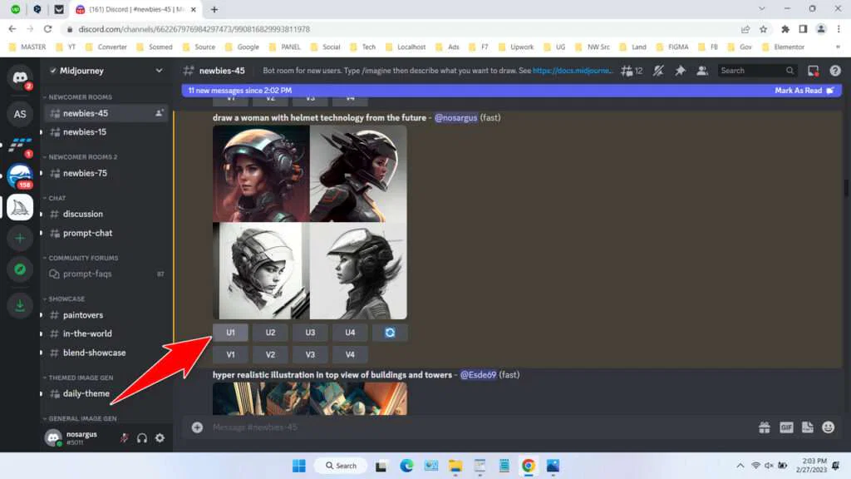
Task: Deafen audio with the headphone icon
Action: [141, 438]
